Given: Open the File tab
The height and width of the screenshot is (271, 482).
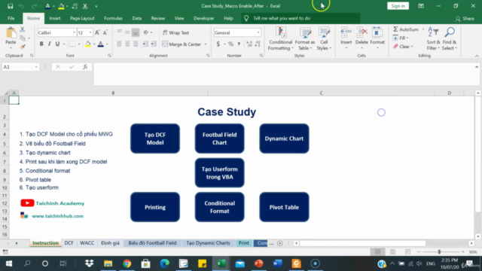Looking at the screenshot, I should (11, 18).
